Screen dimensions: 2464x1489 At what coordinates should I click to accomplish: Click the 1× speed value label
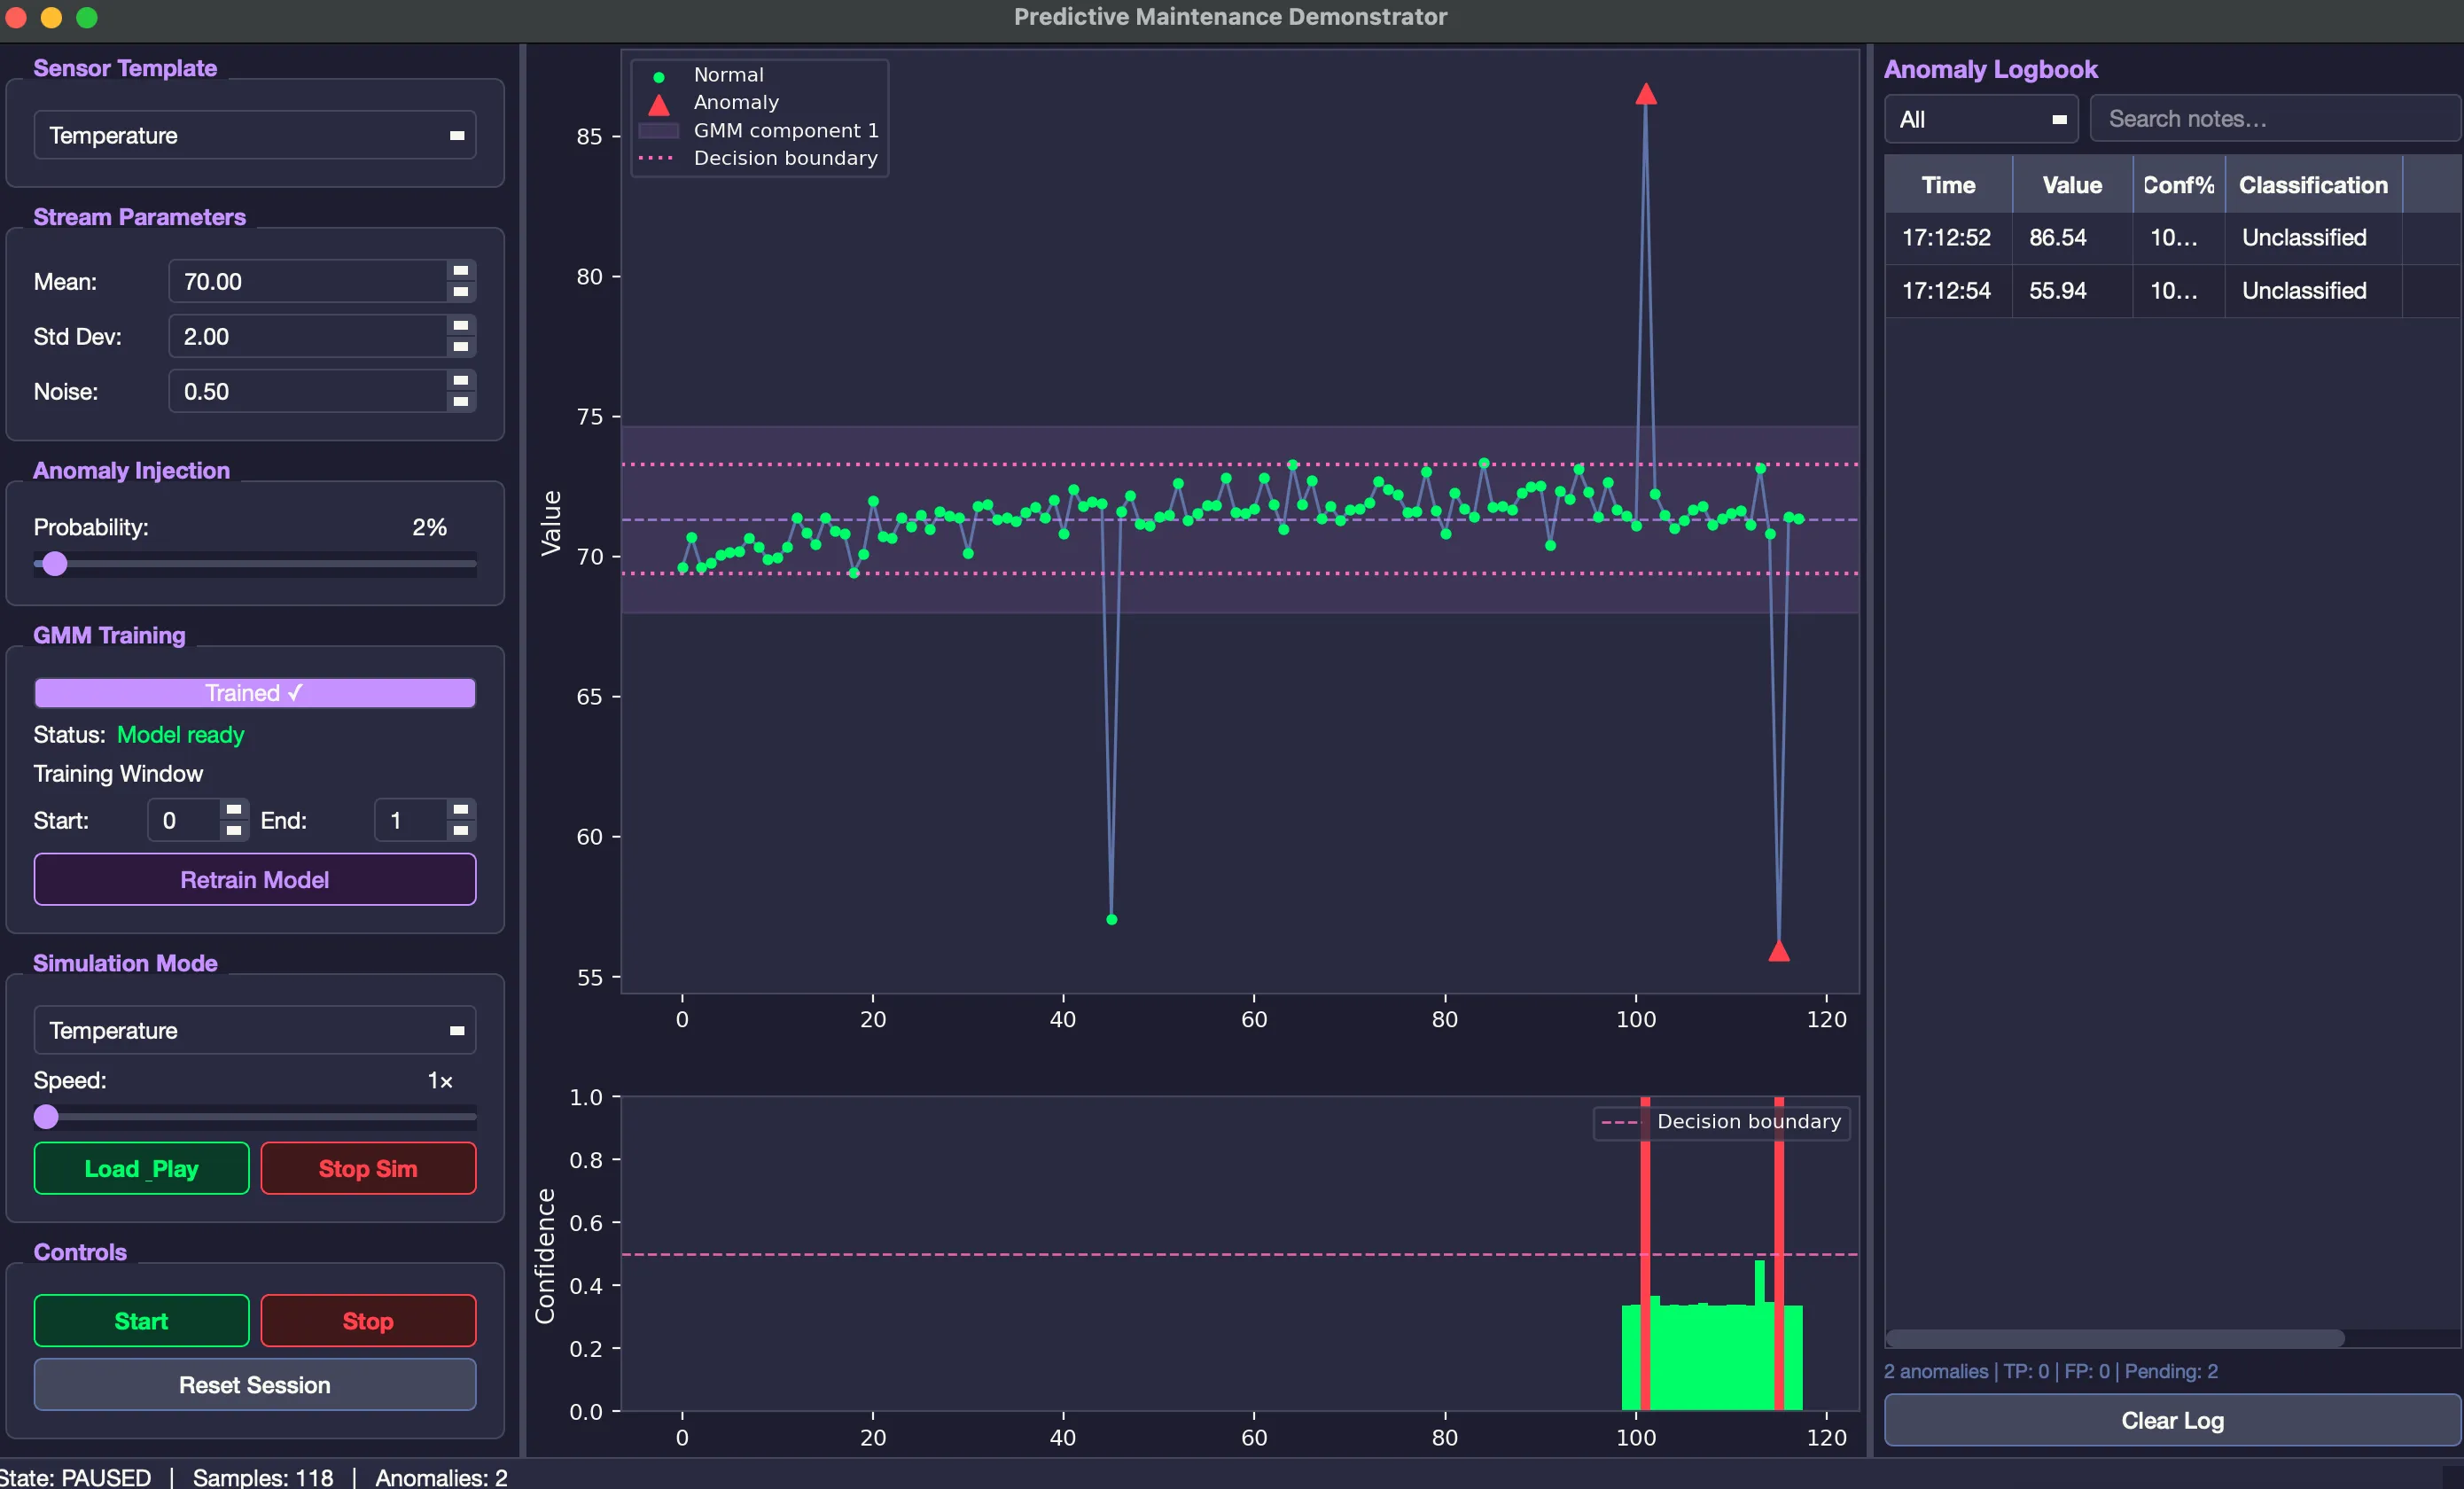(440, 1081)
